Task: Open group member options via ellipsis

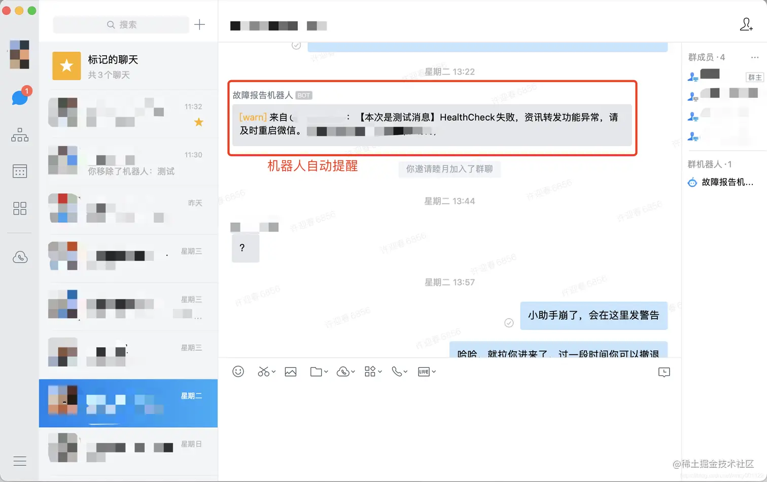Action: click(x=754, y=57)
